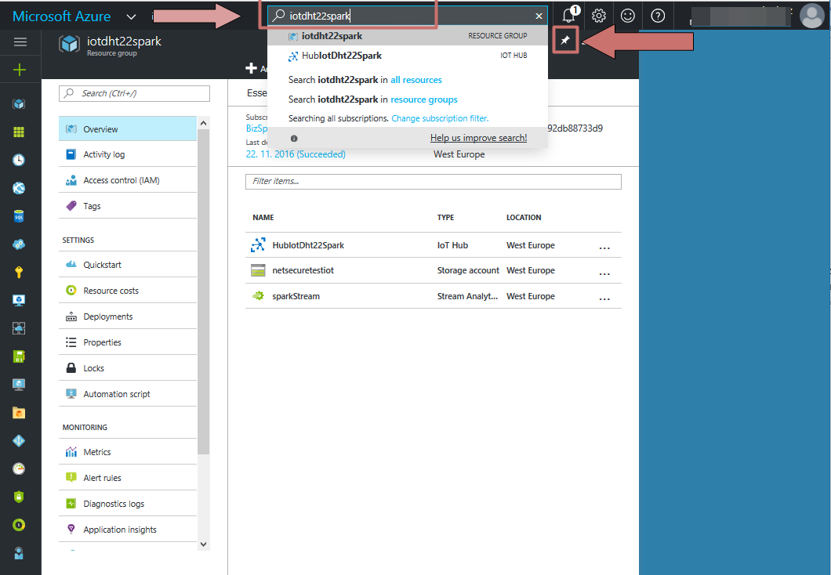Open the help question mark

pyautogui.click(x=657, y=15)
